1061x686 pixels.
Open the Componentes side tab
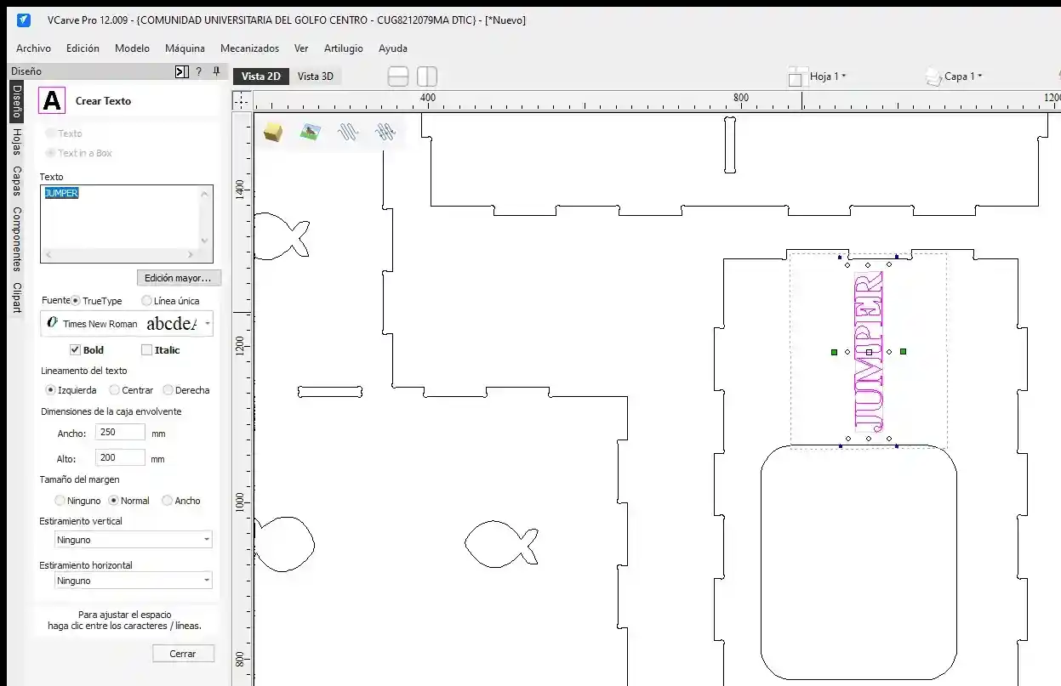point(17,239)
